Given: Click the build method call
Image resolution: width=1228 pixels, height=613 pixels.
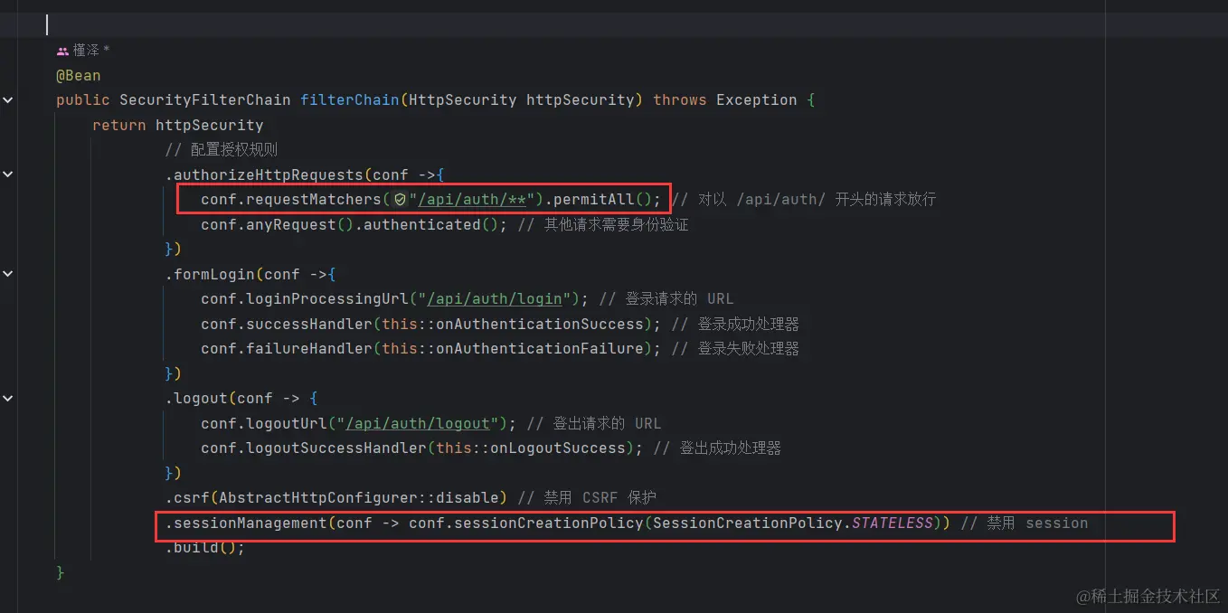Looking at the screenshot, I should pos(195,547).
